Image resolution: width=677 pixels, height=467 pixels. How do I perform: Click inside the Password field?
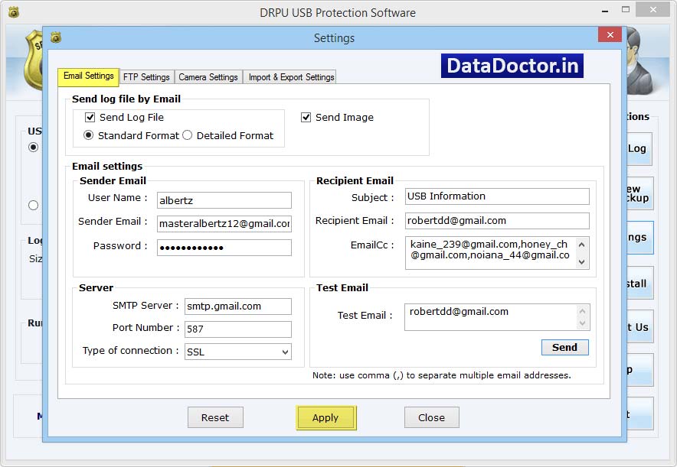point(222,248)
